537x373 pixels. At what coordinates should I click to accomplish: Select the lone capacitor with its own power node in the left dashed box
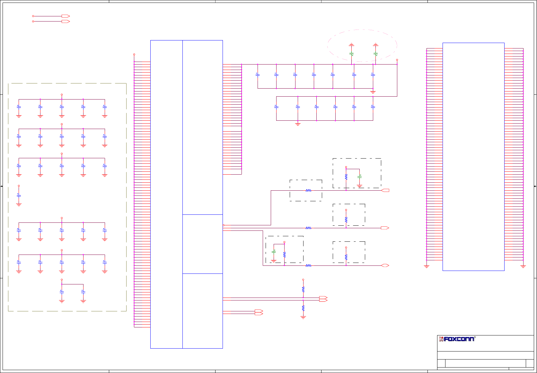click(x=19, y=195)
